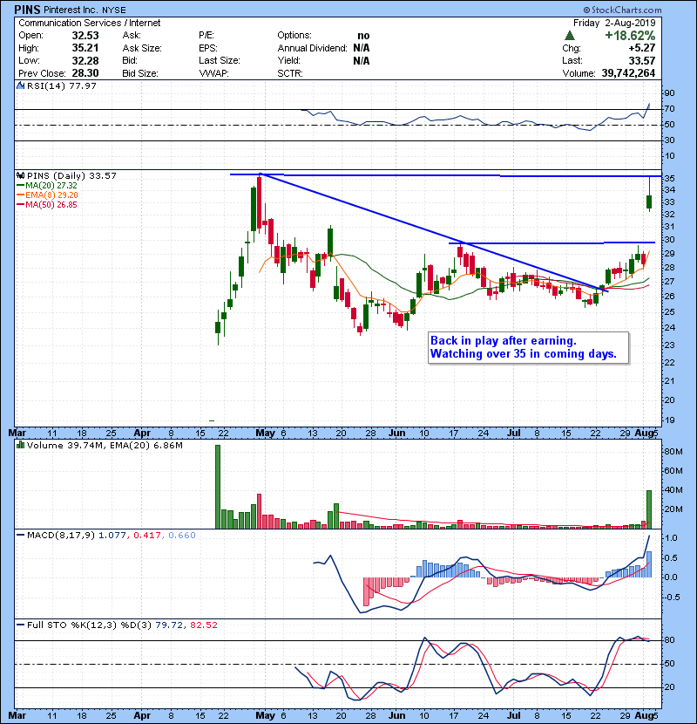Click the RSI indicator icon beside RSI(14)
The height and width of the screenshot is (724, 697).
coord(20,85)
